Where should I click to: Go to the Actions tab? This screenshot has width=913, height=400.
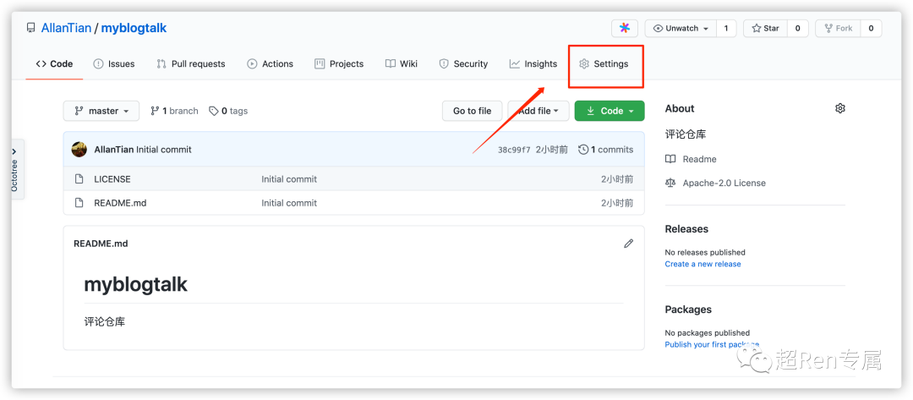pyautogui.click(x=271, y=64)
